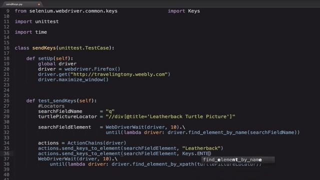Click 'turtlePictureLocator' variable on line 29
This screenshot has height=180, width=320.
coord(67,116)
